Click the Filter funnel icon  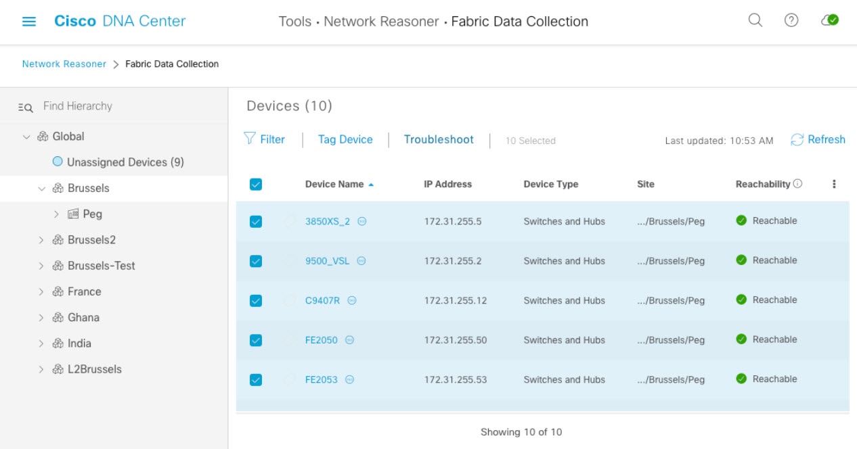249,139
